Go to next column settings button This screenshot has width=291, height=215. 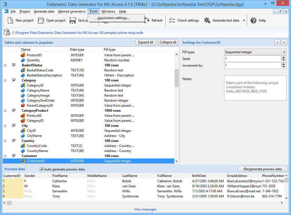coord(284,42)
